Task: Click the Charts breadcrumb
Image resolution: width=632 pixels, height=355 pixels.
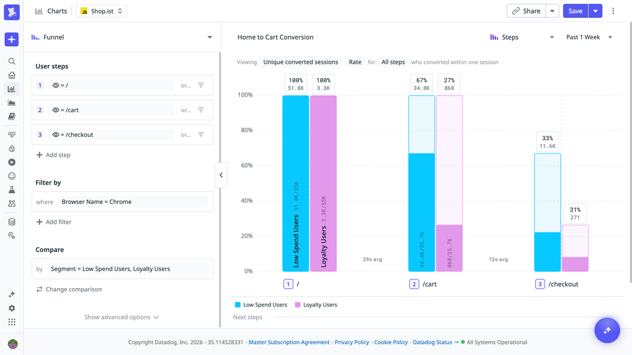Action: coord(51,11)
